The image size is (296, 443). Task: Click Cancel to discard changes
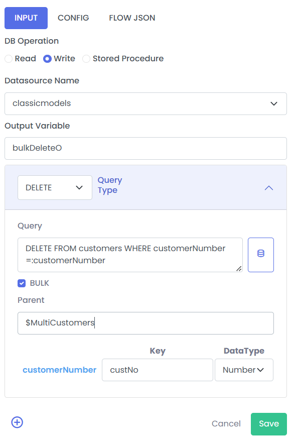[226, 424]
